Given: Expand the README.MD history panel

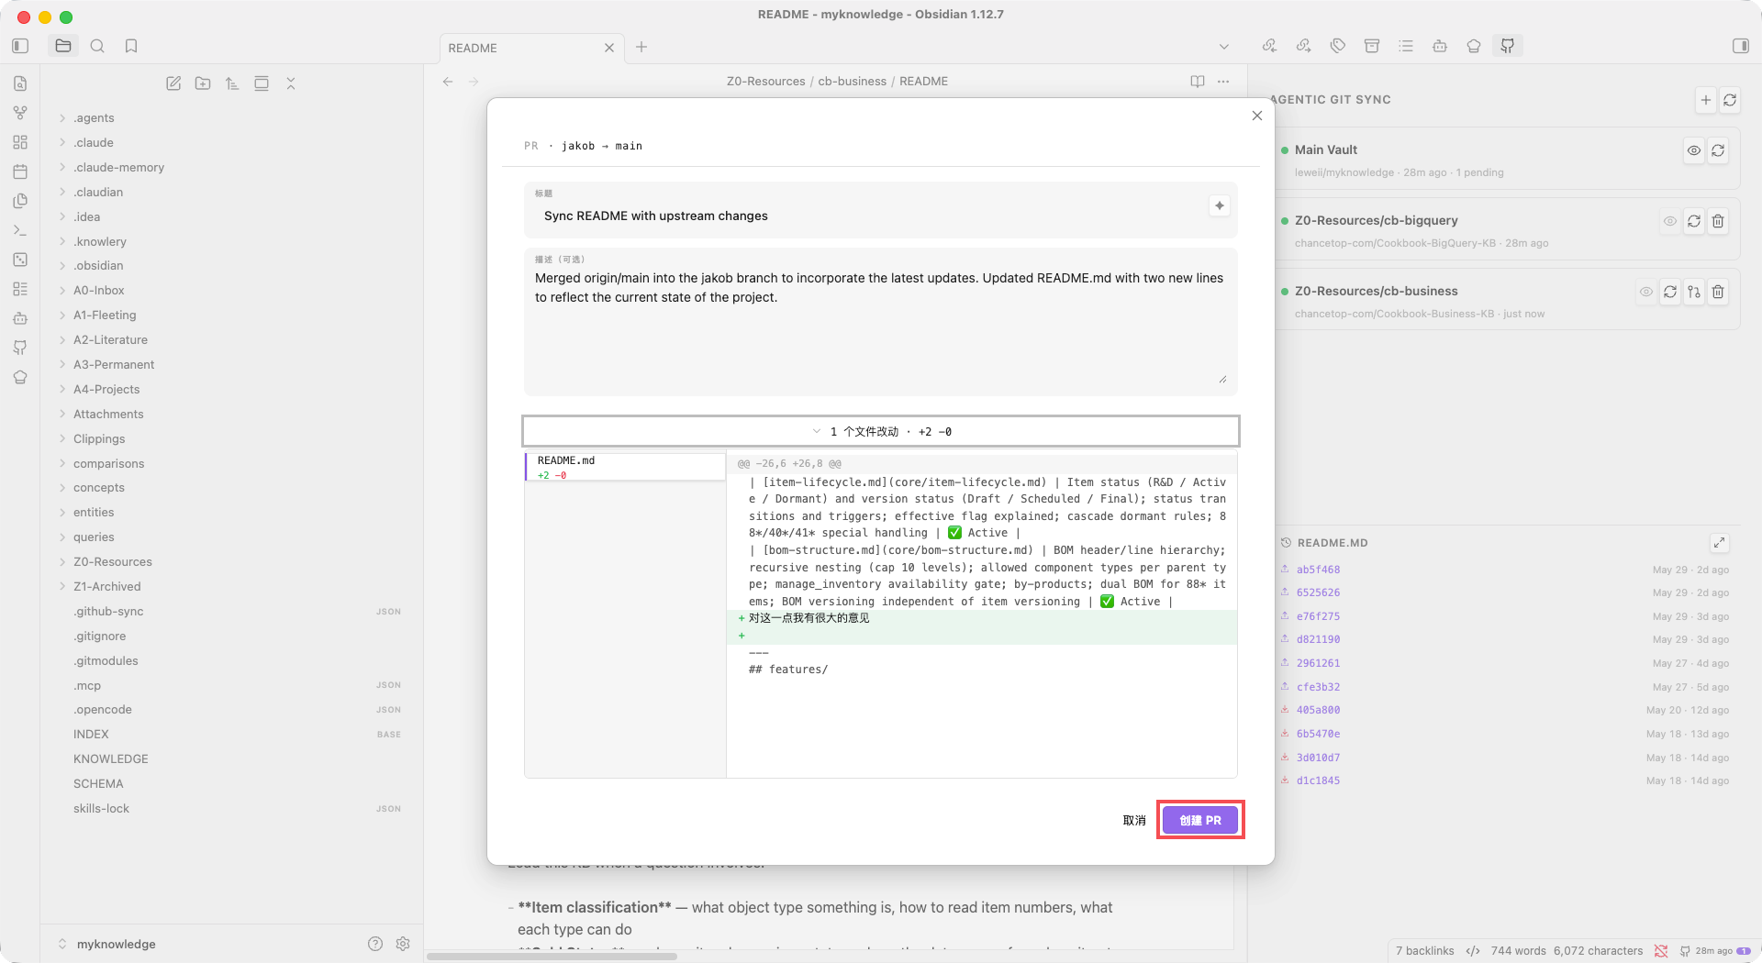Looking at the screenshot, I should point(1720,543).
